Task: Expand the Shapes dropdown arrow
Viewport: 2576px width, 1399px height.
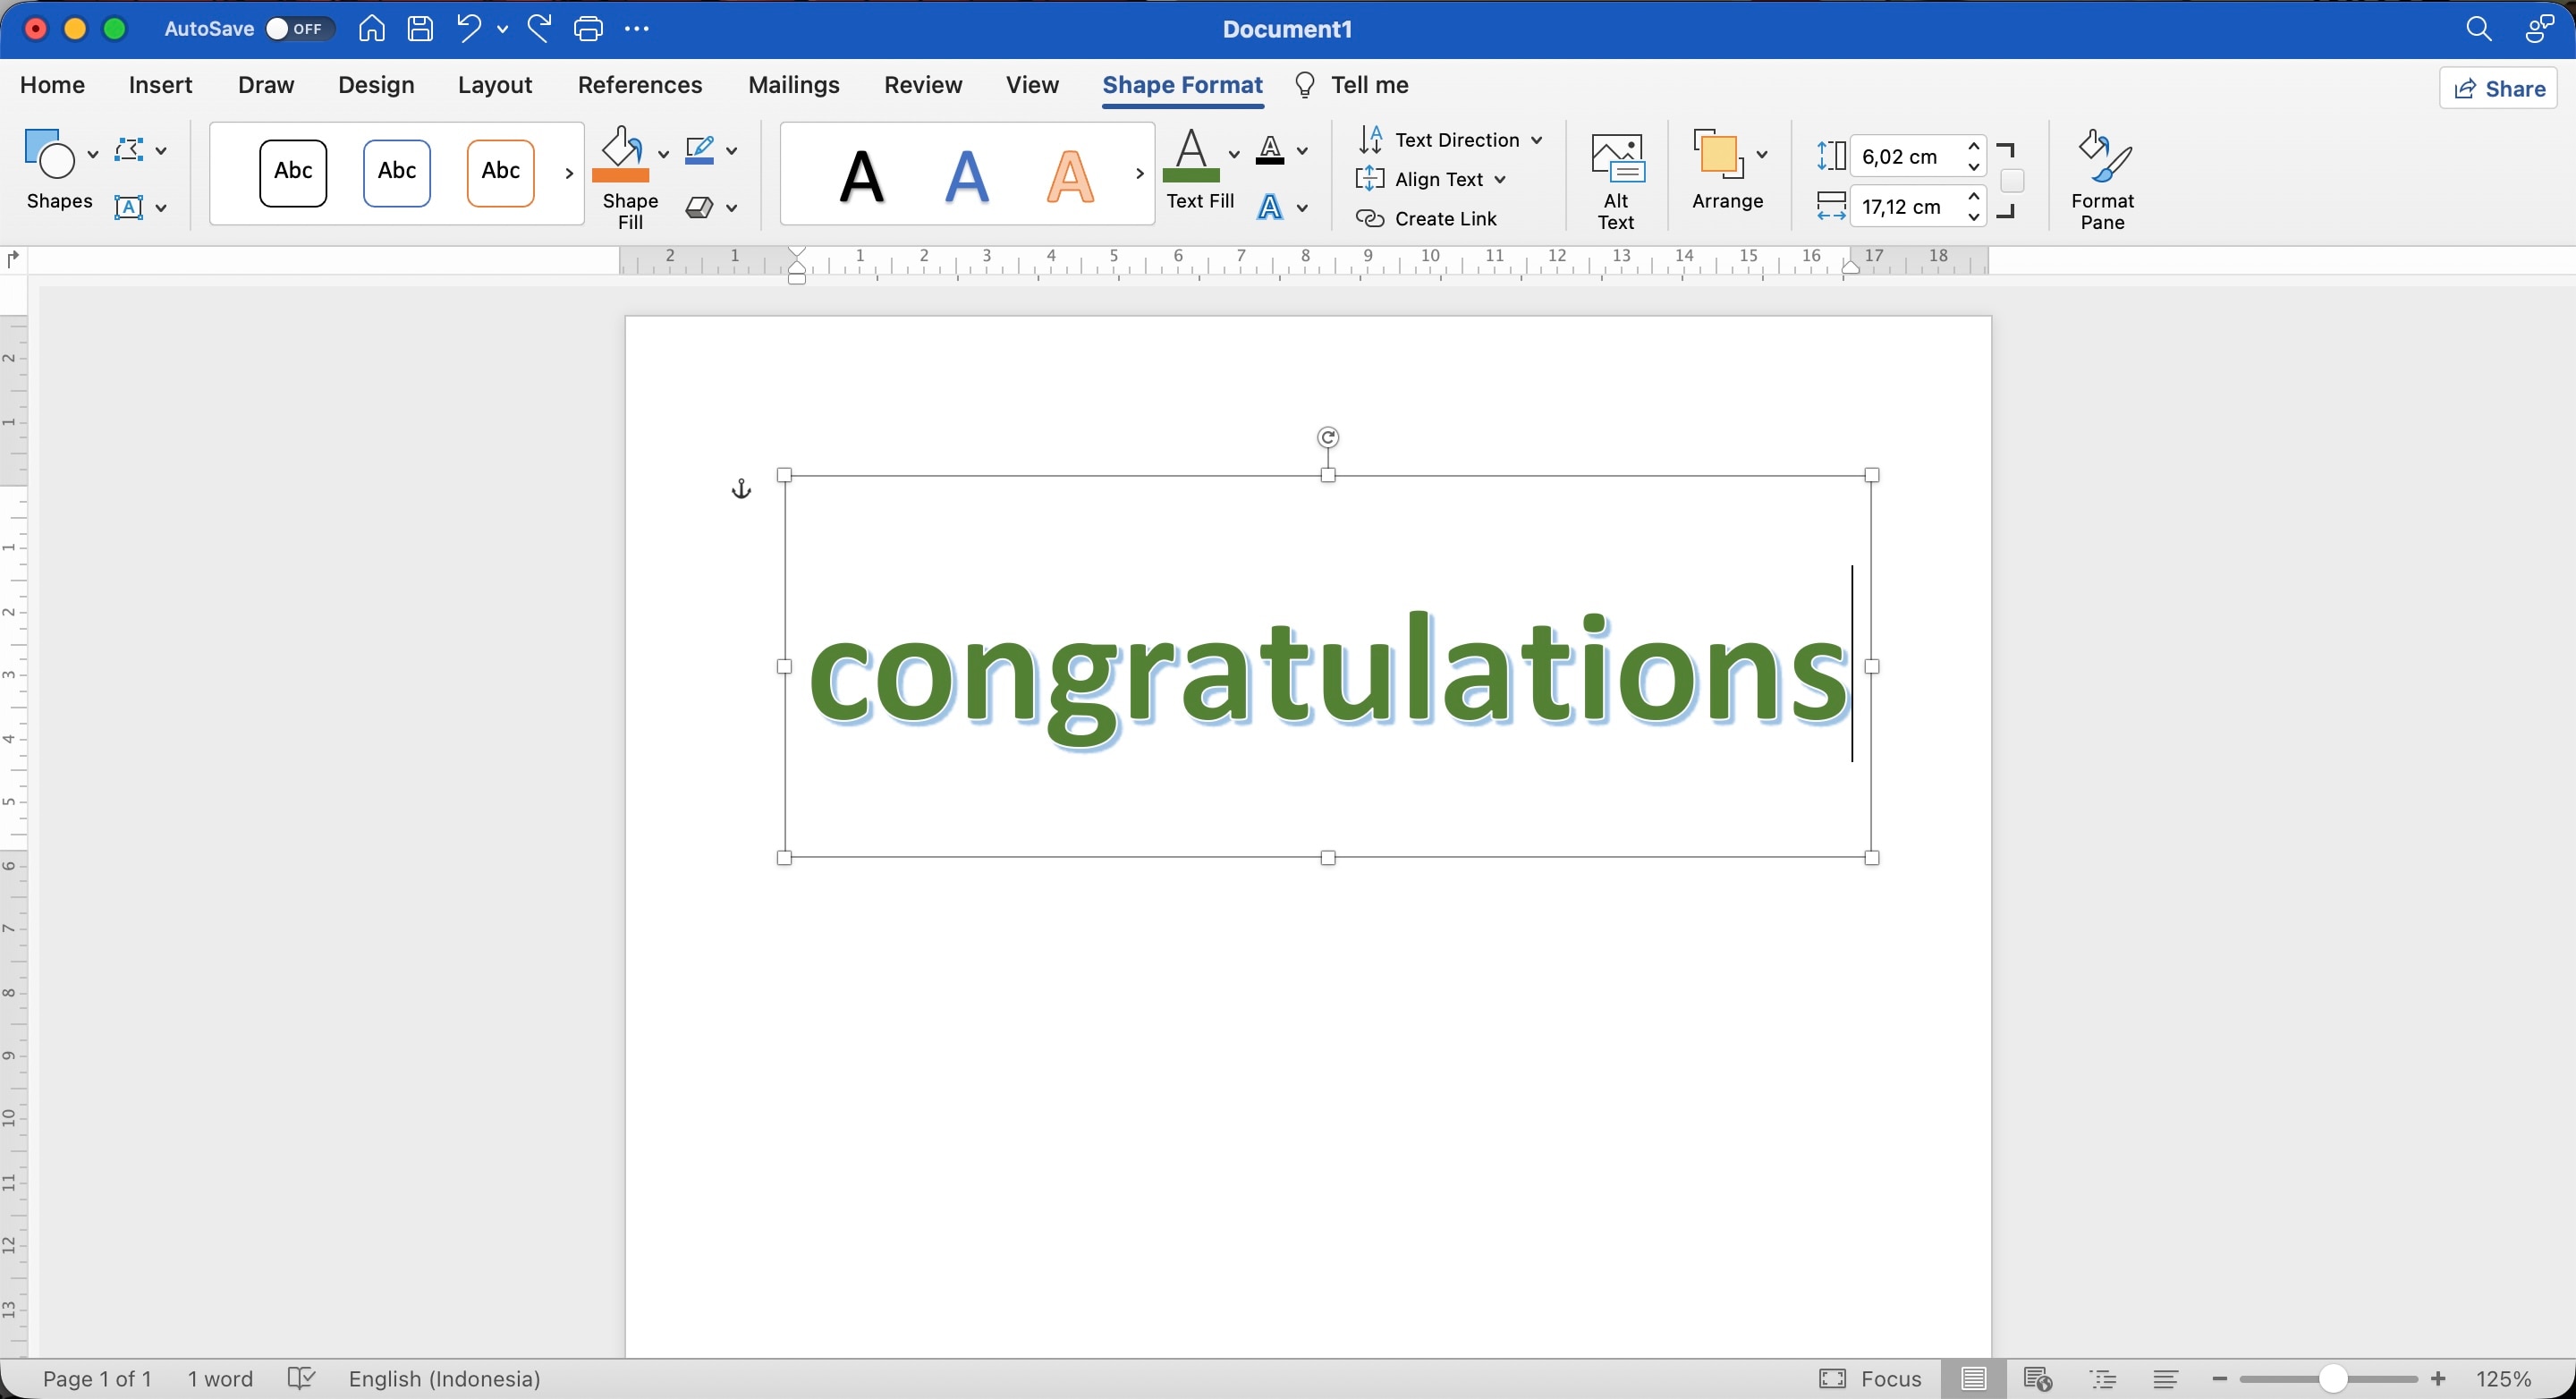Action: [x=92, y=154]
